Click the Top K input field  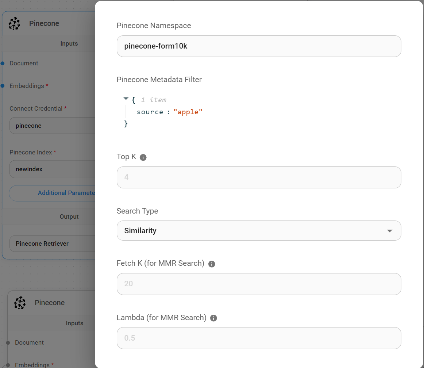pos(259,177)
